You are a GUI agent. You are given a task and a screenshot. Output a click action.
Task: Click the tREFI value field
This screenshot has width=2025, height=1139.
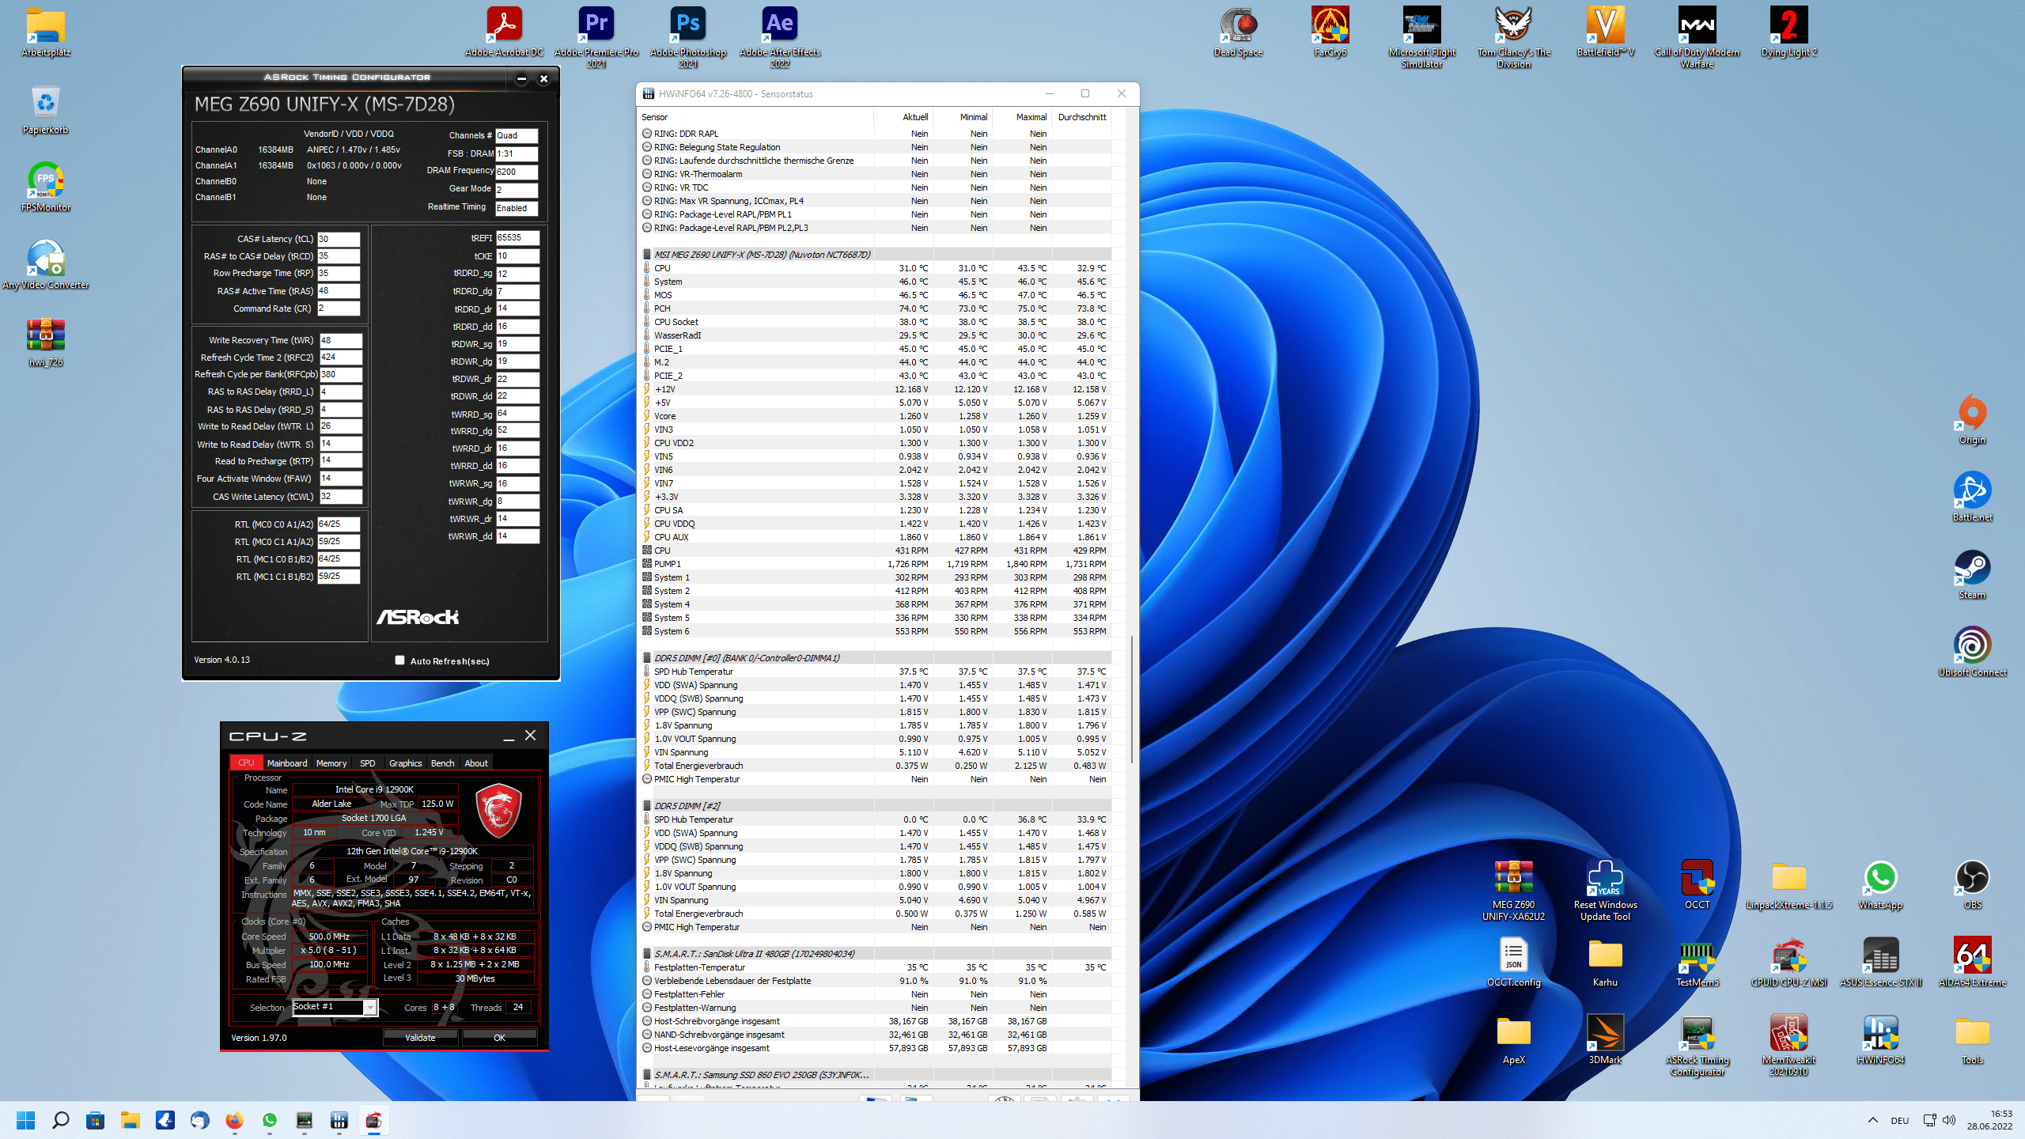(517, 238)
